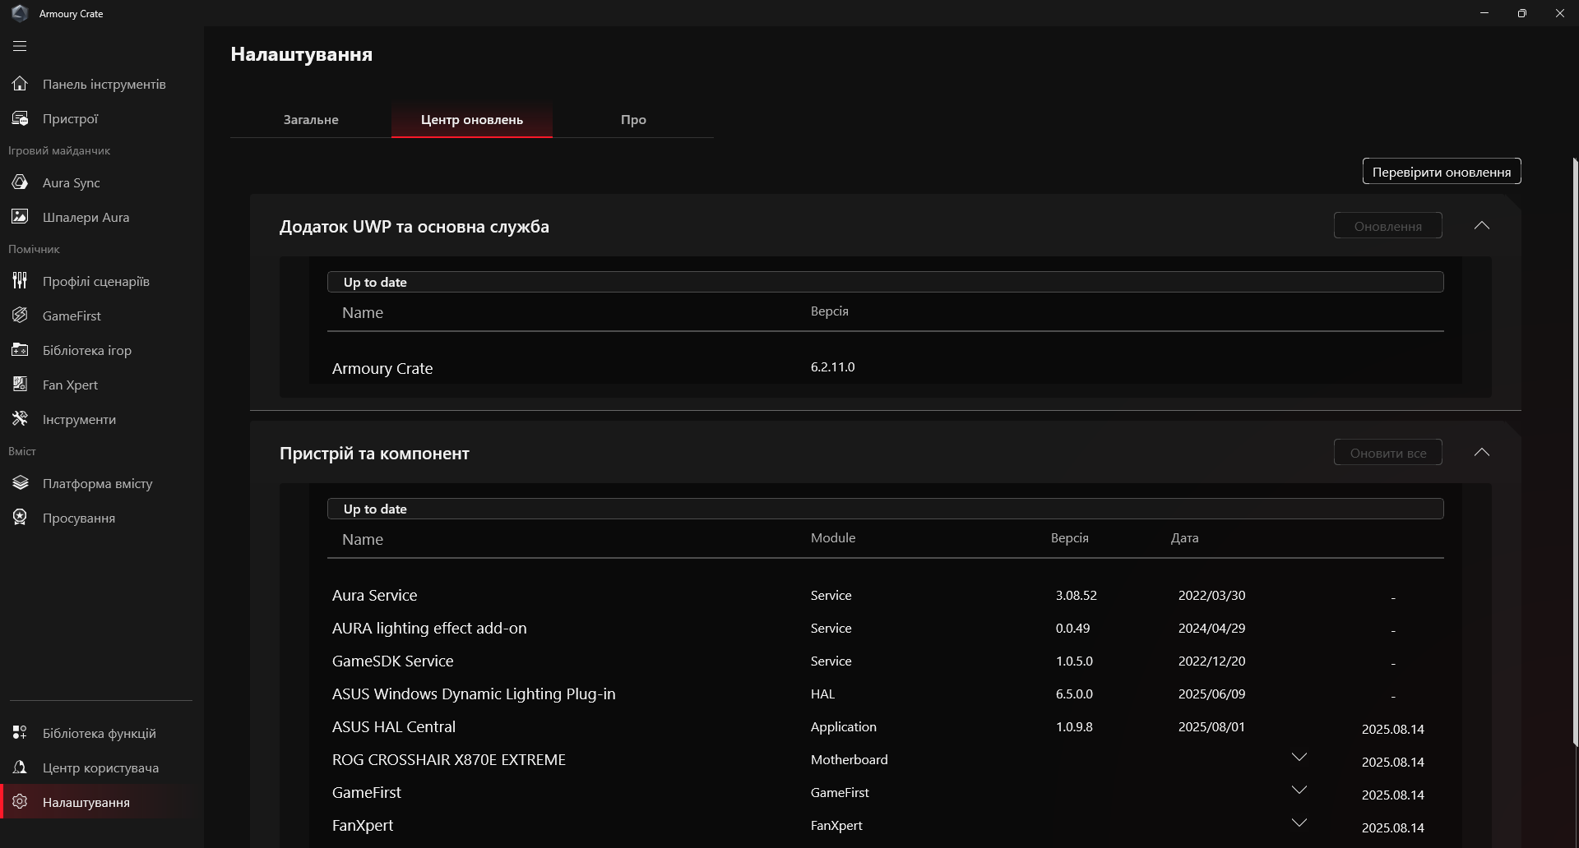Screen dimensions: 1579x848
Task: Restore down the Armoury Crate window
Action: [x=1522, y=13]
